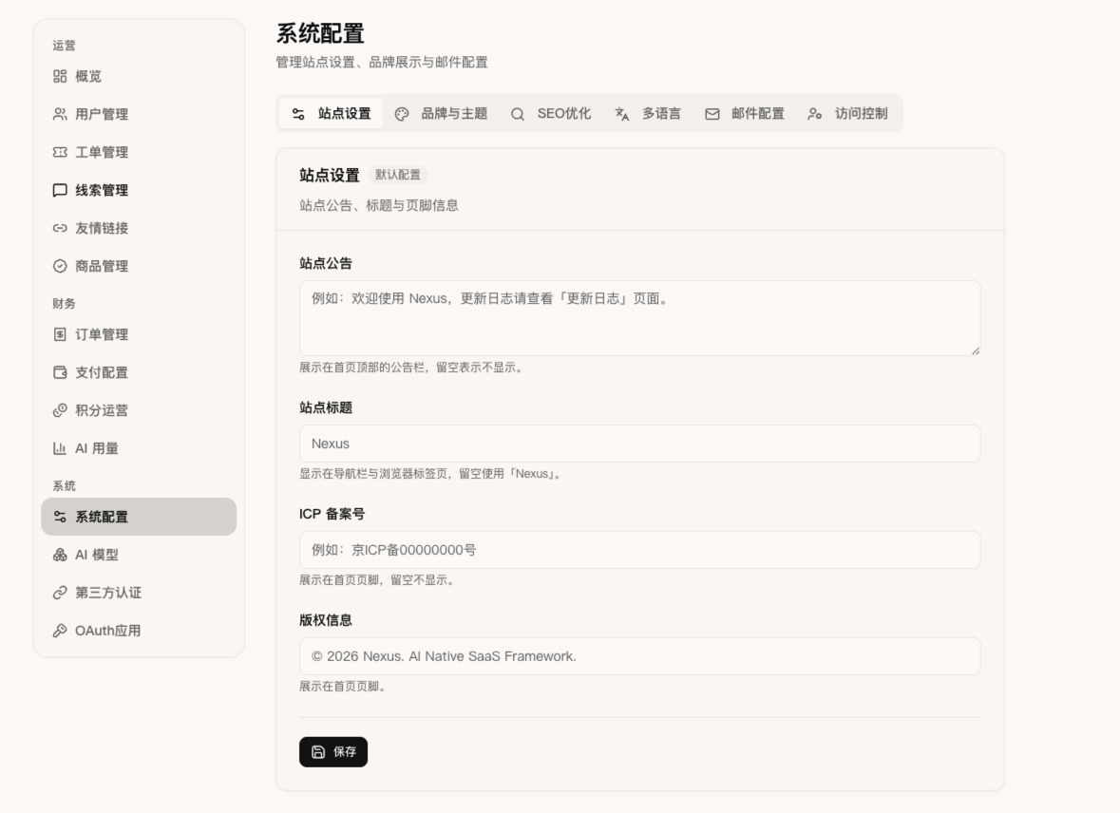Click the 商品管理 check-circle icon
Image resolution: width=1120 pixels, height=813 pixels.
[x=60, y=266]
